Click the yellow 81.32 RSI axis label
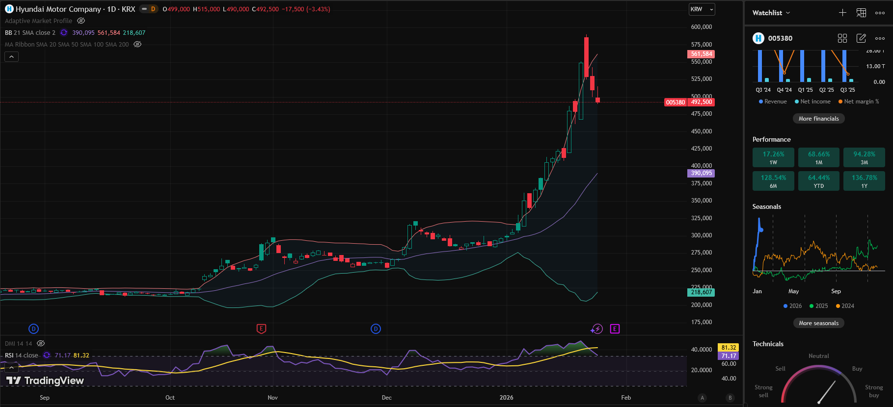The height and width of the screenshot is (407, 893). pos(729,348)
